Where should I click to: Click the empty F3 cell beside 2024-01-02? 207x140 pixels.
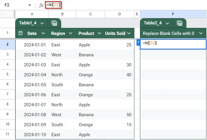click(173, 55)
